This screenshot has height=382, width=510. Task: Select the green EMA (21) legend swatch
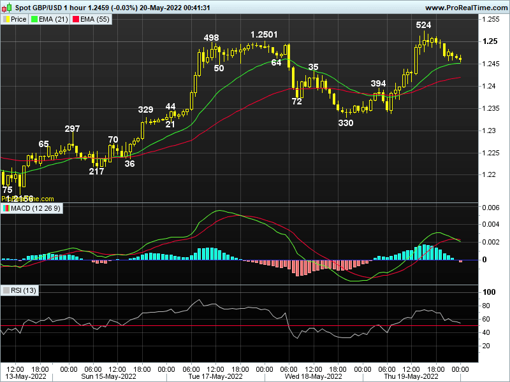(x=33, y=18)
